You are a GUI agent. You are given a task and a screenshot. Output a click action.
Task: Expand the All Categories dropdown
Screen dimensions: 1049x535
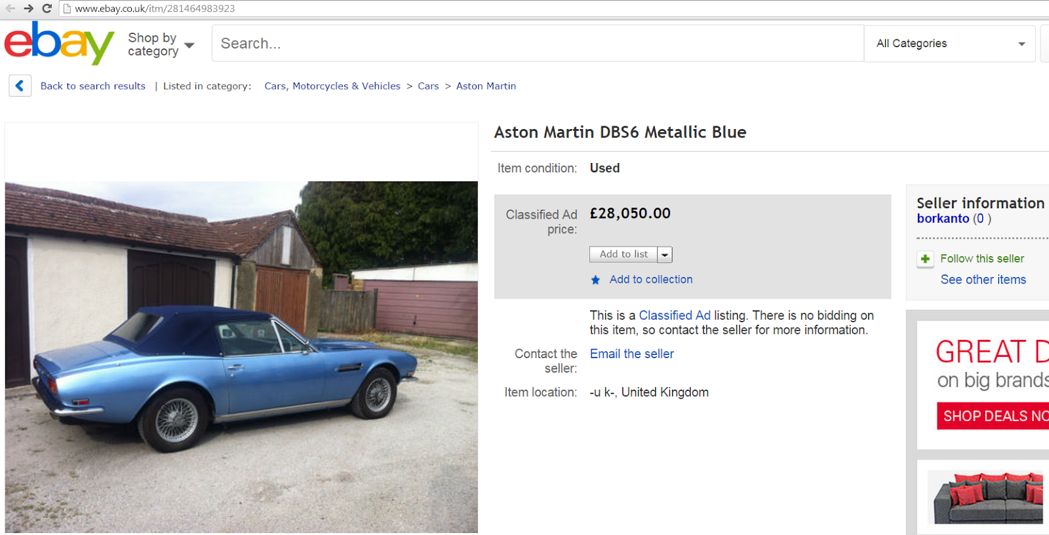949,44
